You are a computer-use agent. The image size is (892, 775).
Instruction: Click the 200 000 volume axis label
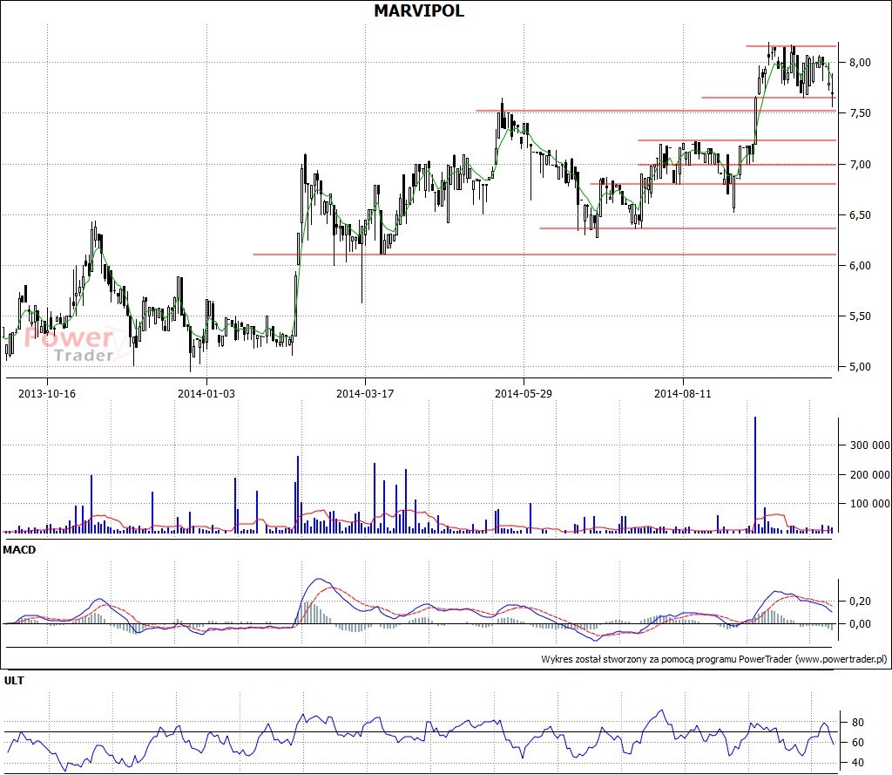pyautogui.click(x=870, y=475)
